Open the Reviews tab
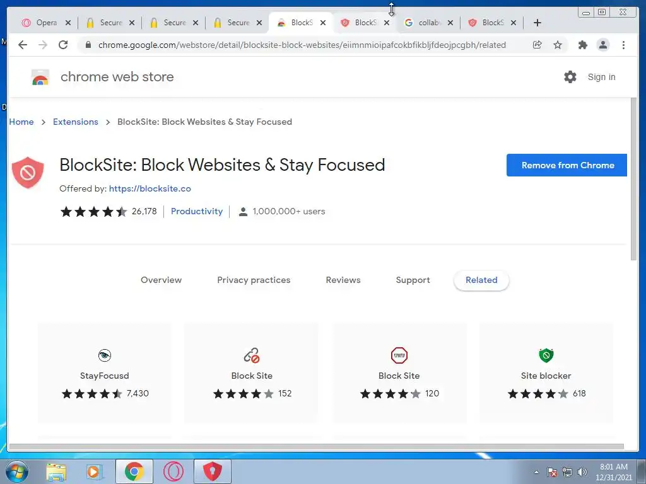646x484 pixels. click(x=343, y=280)
